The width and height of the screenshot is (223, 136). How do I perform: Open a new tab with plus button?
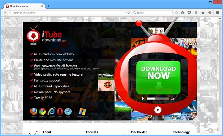48,6
